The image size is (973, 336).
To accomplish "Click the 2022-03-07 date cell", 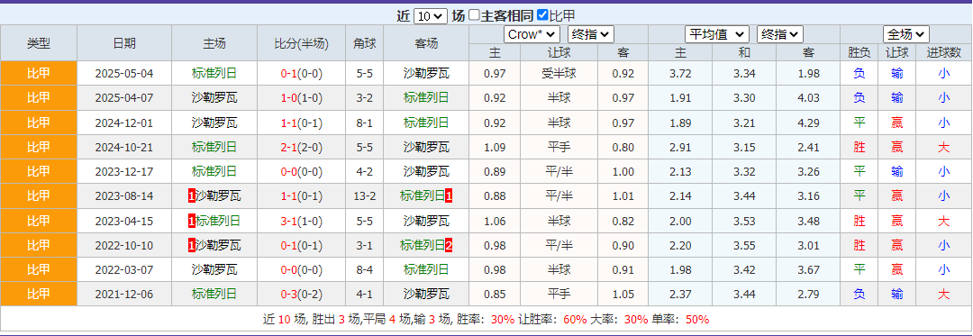I will click(124, 270).
